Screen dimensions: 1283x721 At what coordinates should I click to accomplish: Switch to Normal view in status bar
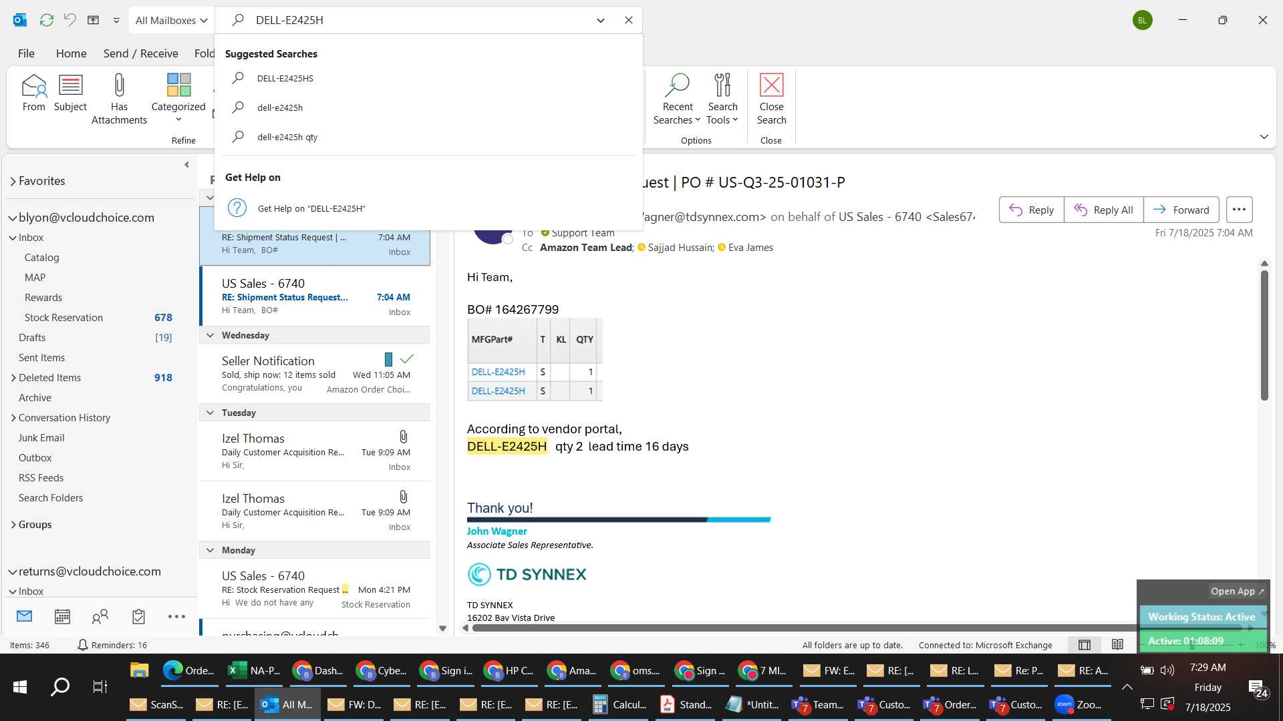coord(1085,645)
